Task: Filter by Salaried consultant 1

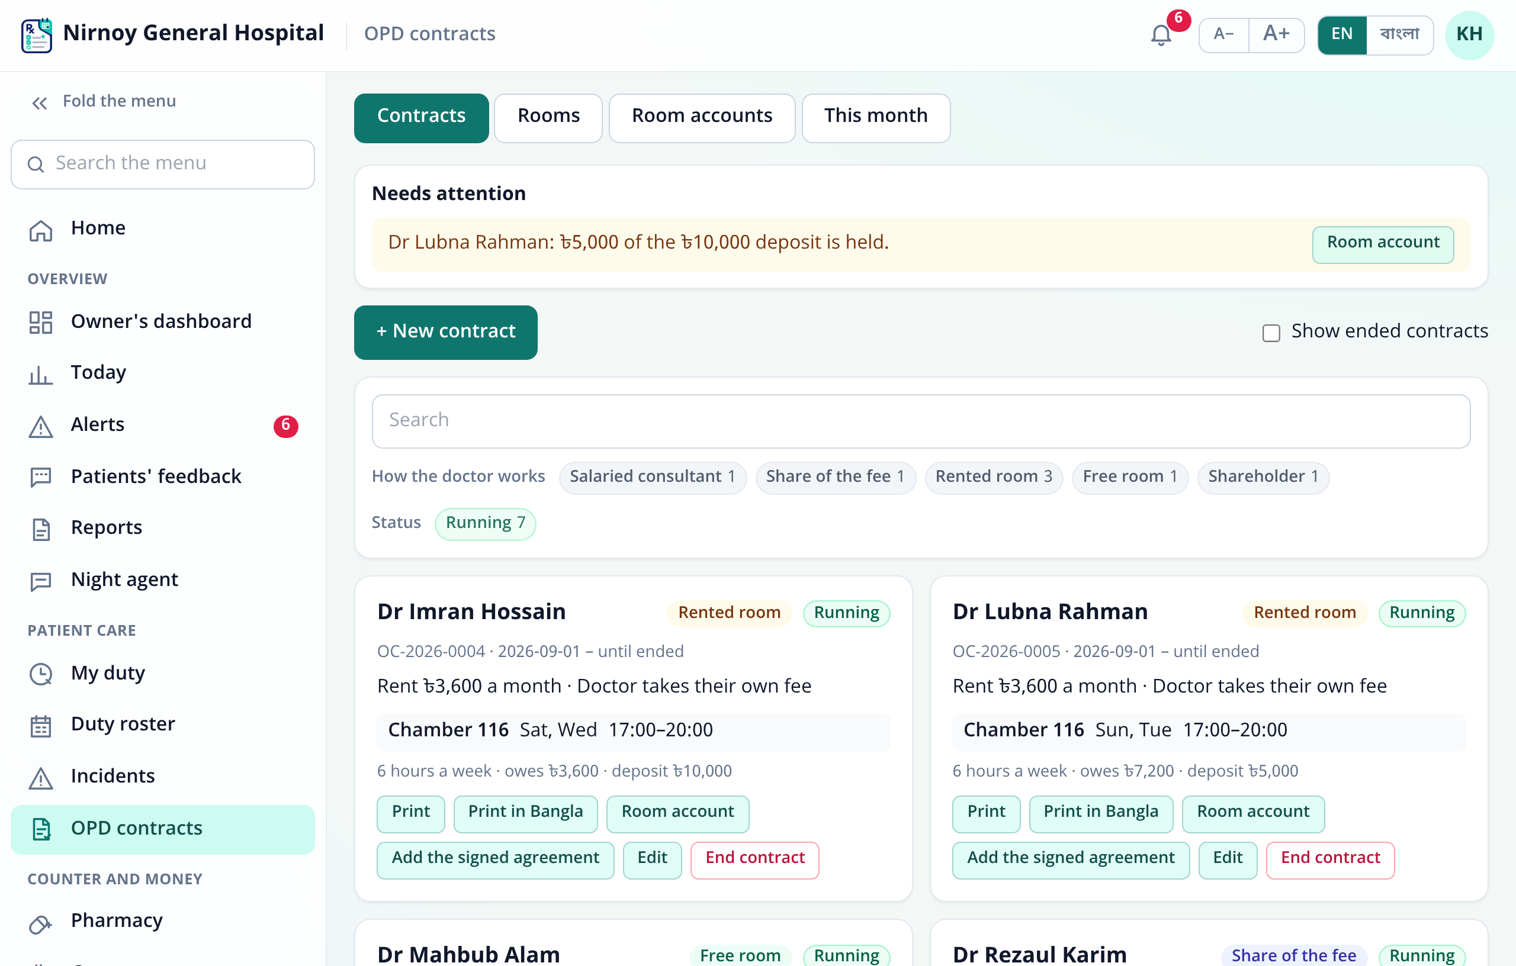Action: [x=652, y=477]
